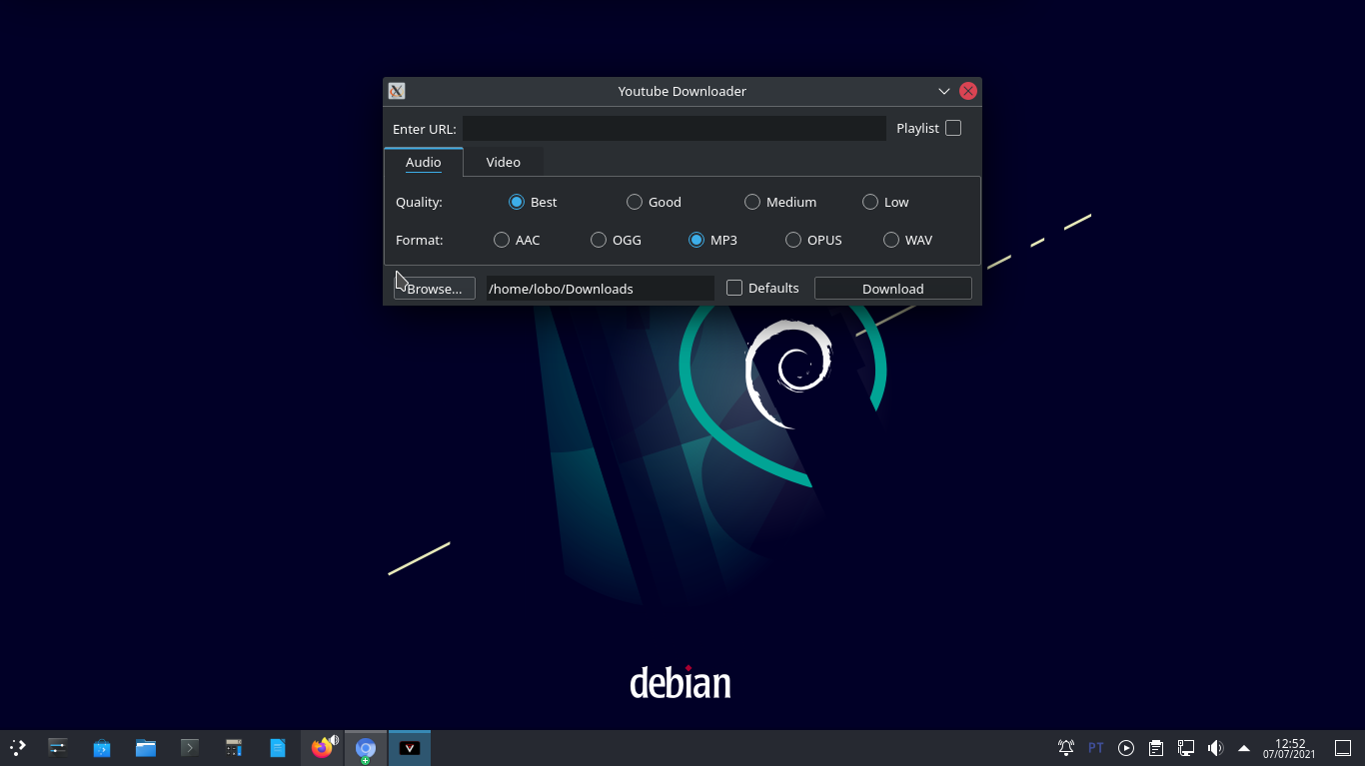Open the Discover software center
The height and width of the screenshot is (766, 1365).
(x=101, y=747)
